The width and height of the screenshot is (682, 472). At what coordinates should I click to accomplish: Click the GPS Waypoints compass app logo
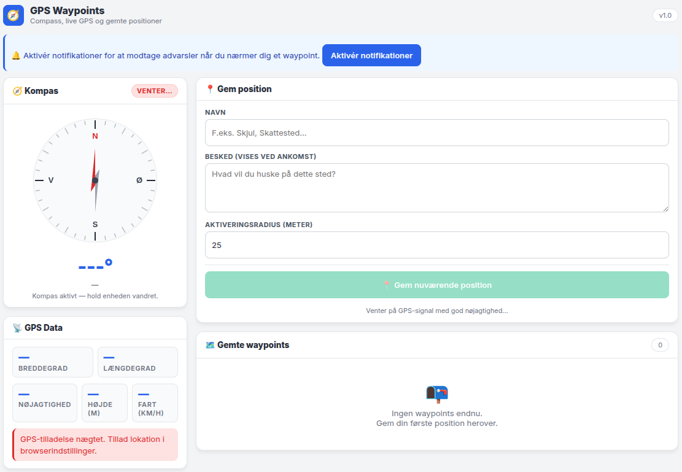tap(14, 15)
